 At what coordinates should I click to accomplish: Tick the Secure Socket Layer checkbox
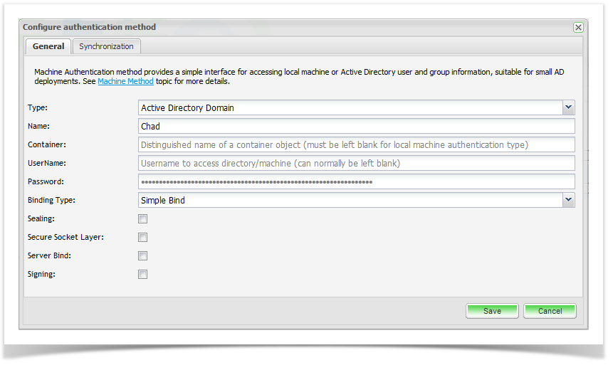(x=143, y=238)
